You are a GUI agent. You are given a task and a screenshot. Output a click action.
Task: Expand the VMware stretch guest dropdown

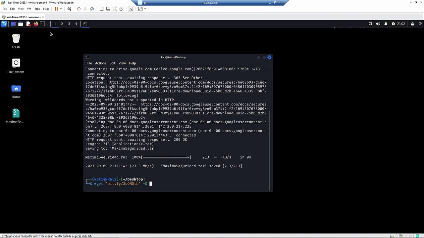coord(145,9)
